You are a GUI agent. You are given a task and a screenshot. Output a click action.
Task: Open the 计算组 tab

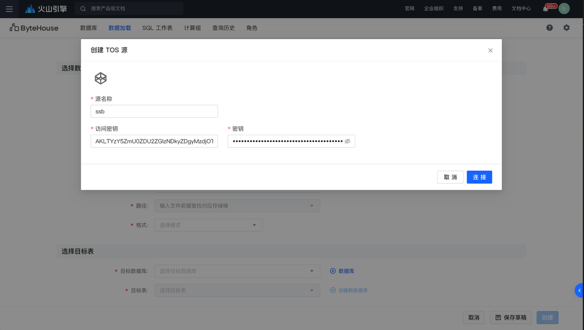(193, 28)
